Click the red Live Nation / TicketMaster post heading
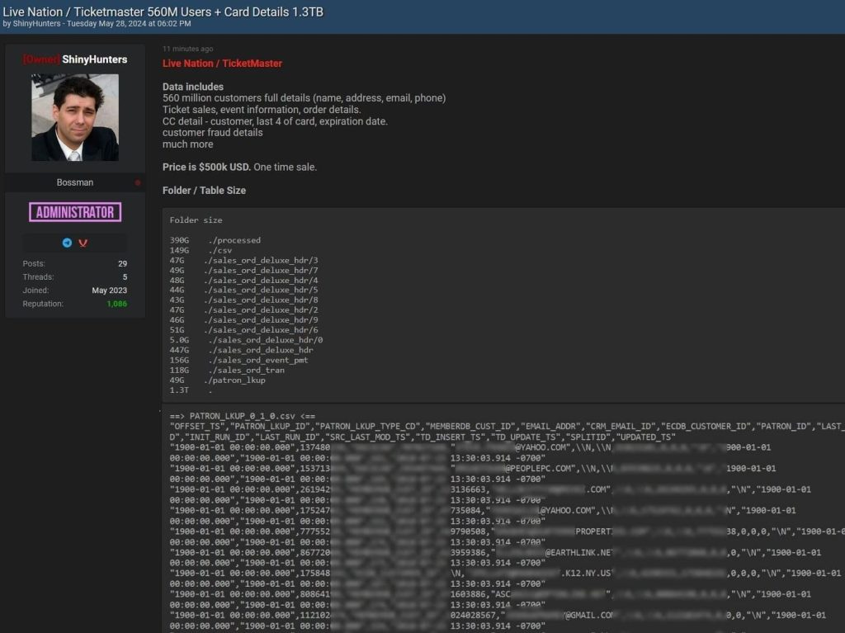The image size is (845, 633). 221,62
